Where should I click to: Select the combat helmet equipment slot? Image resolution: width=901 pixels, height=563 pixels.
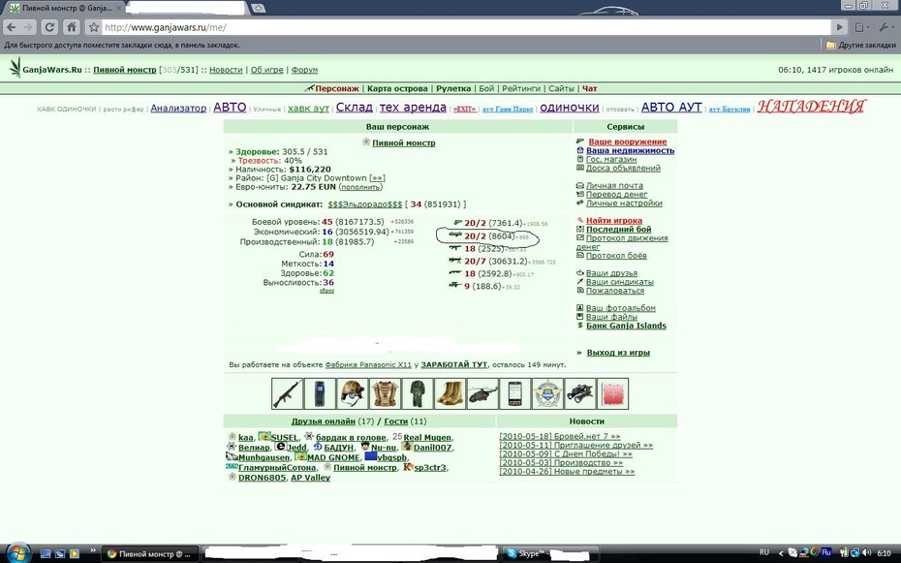point(353,393)
